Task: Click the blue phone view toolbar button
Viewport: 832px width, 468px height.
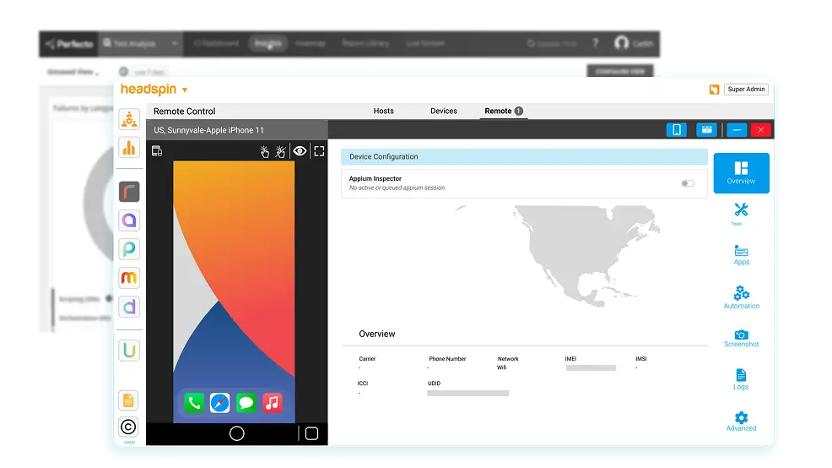Action: pyautogui.click(x=677, y=129)
